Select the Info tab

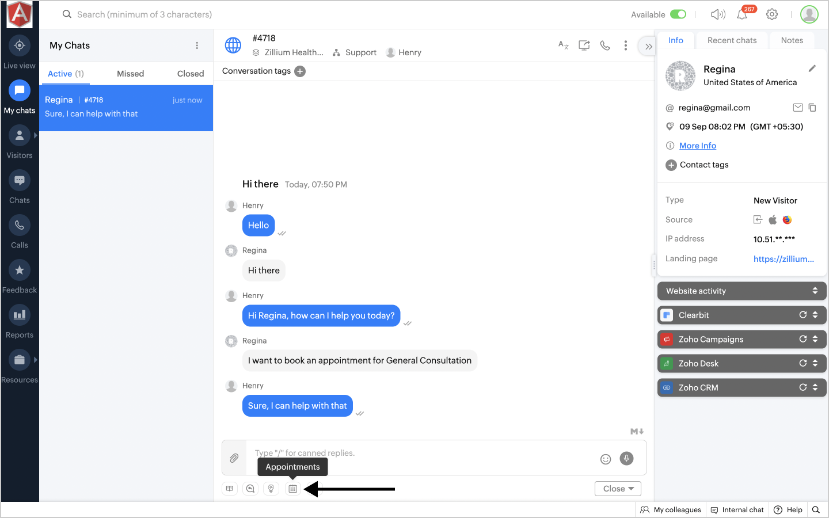coord(676,40)
